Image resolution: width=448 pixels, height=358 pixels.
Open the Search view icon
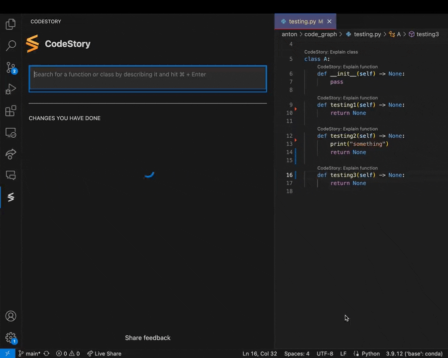point(10,46)
